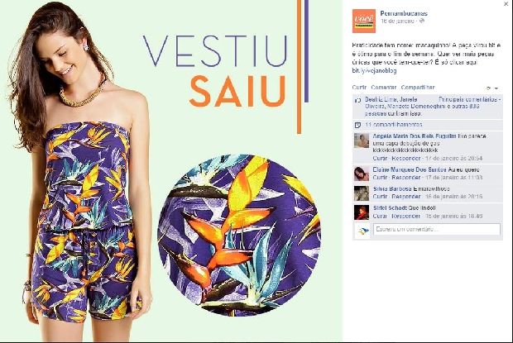Open the Pernambucanas page name link

click(404, 13)
